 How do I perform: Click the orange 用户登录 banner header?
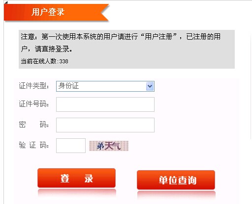coord(56,13)
